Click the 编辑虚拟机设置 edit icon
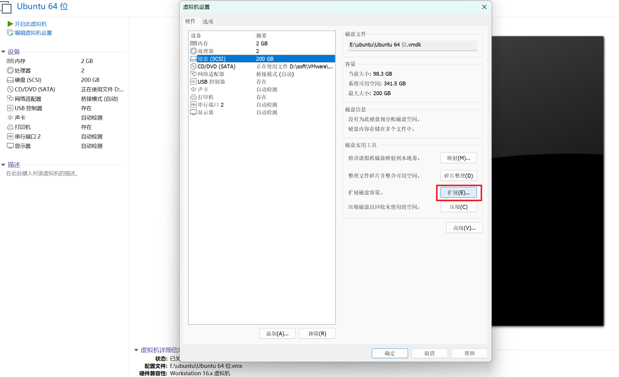The image size is (619, 377). click(x=10, y=33)
